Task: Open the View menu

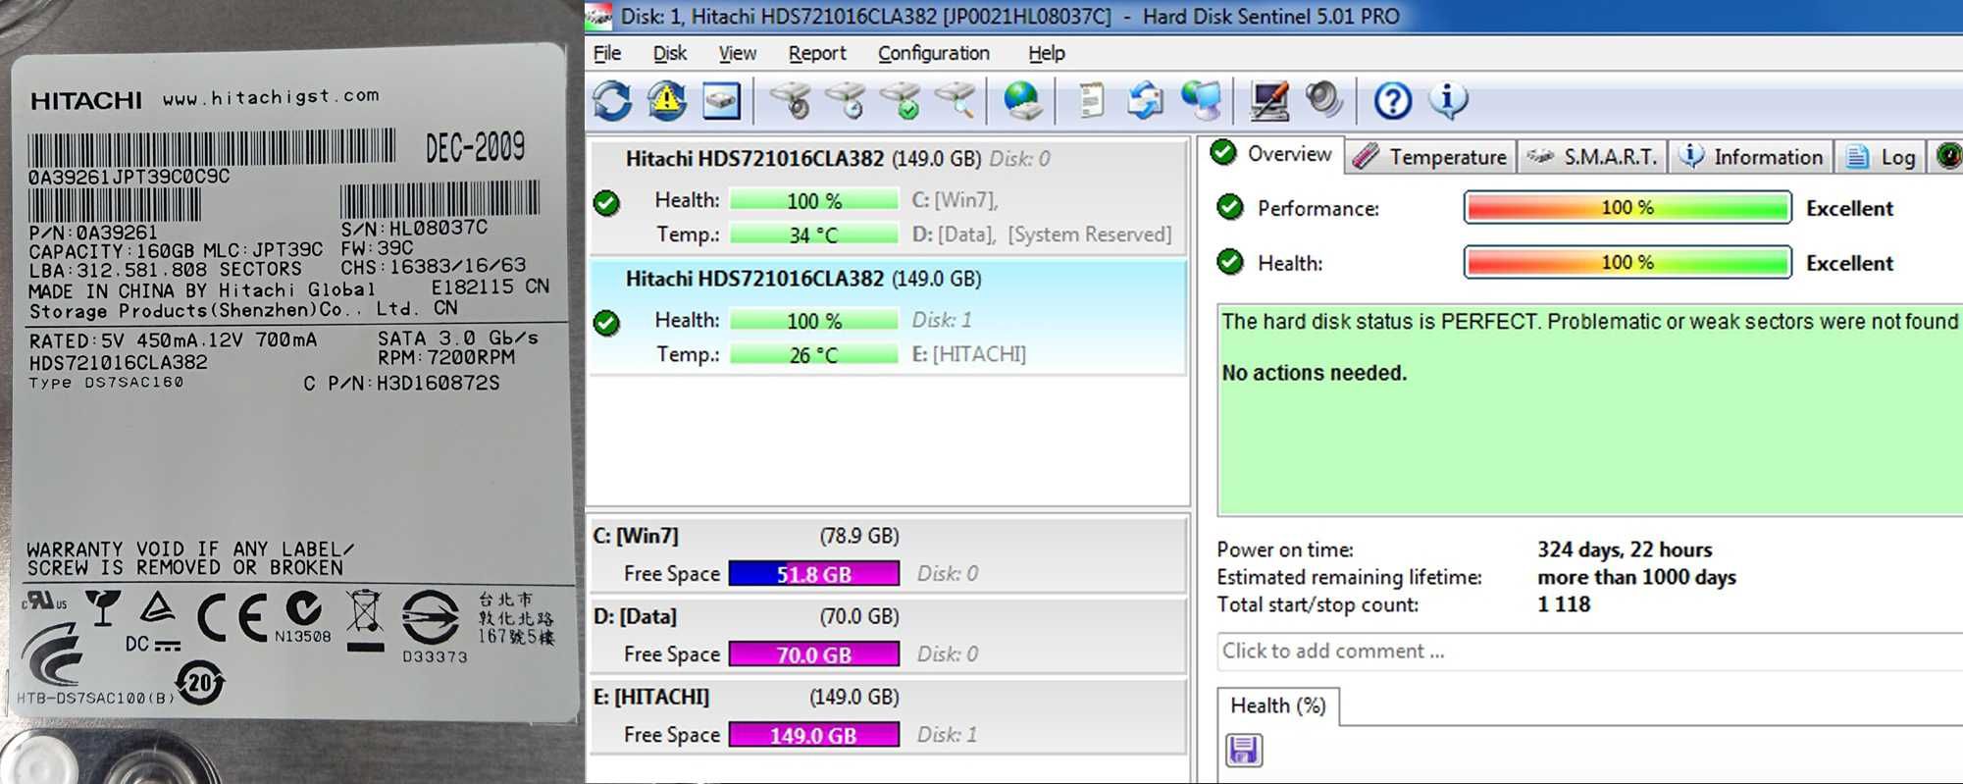Action: (x=737, y=53)
